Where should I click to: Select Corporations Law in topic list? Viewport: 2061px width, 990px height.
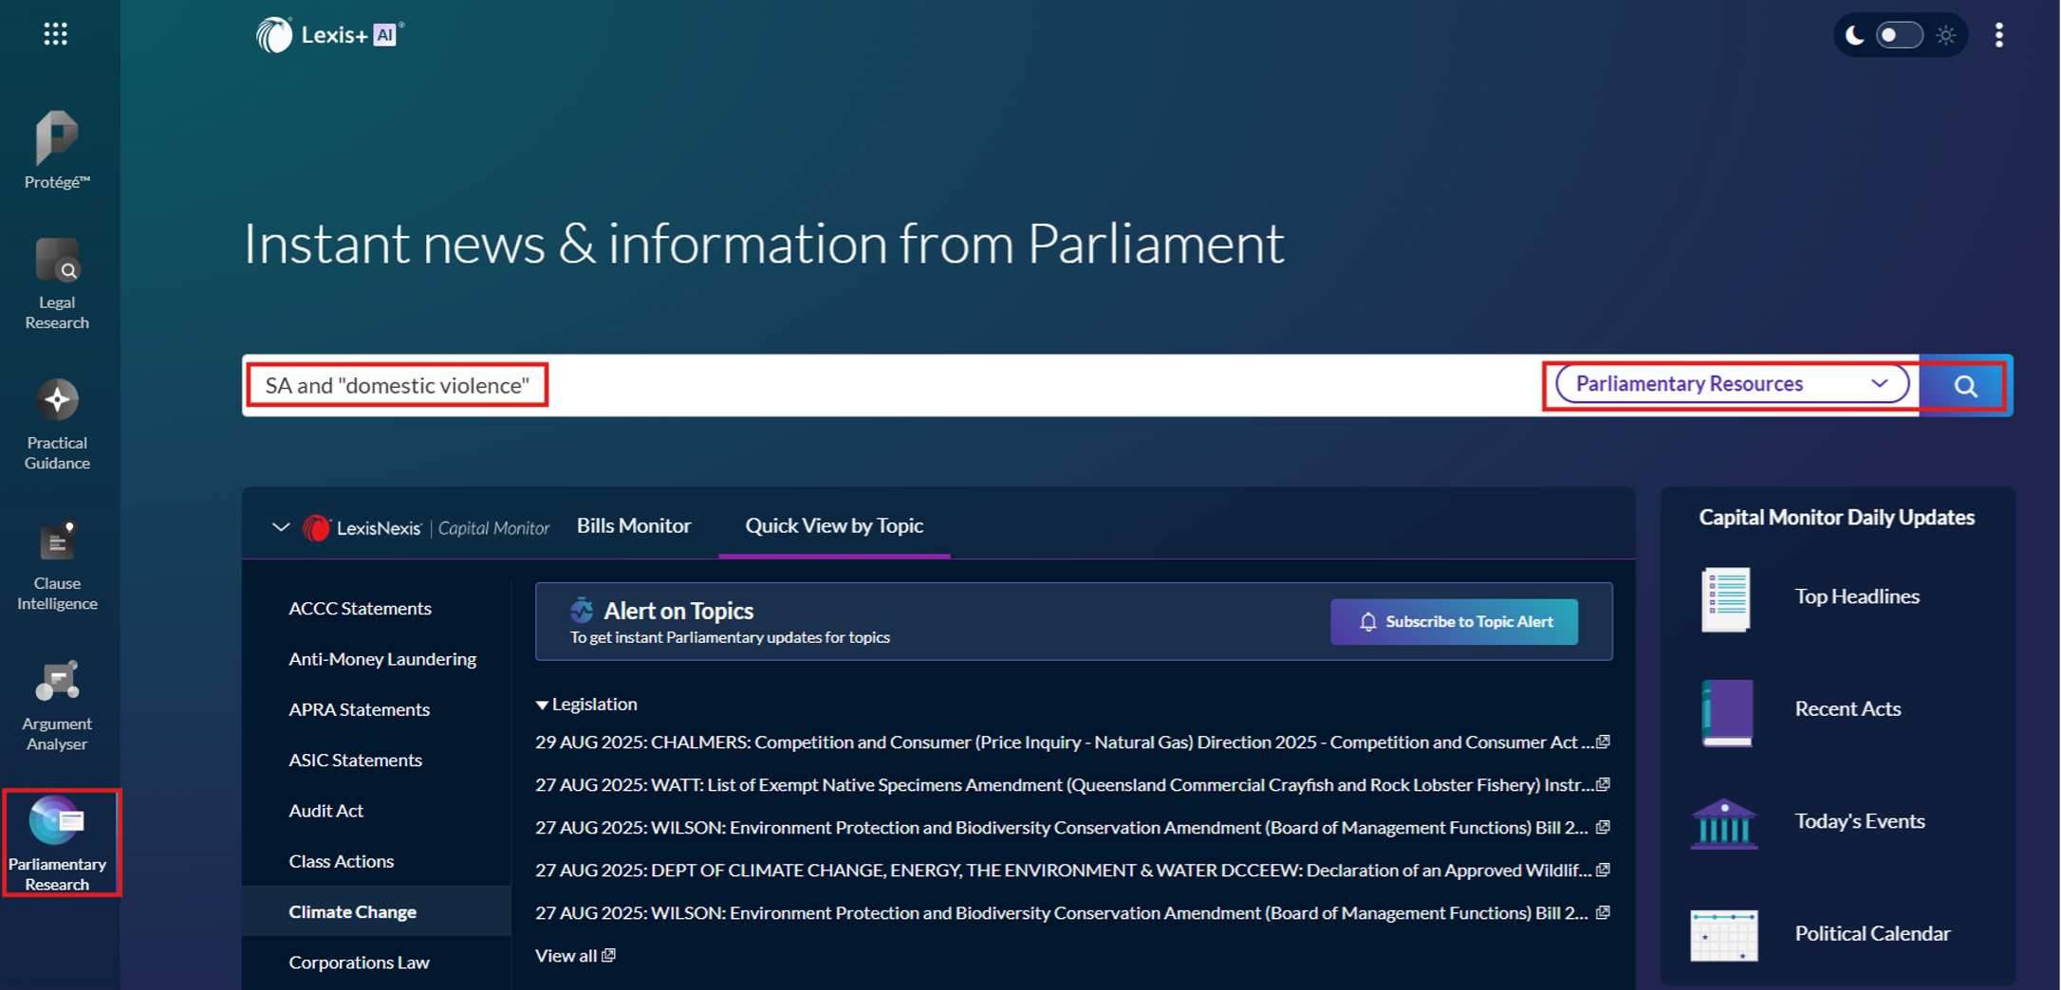tap(359, 962)
